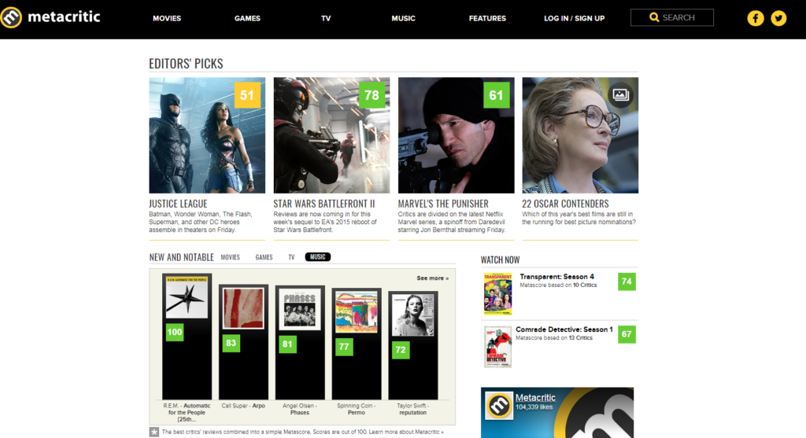Click Comrade Detective score 67
This screenshot has width=806, height=438.
coord(627,334)
